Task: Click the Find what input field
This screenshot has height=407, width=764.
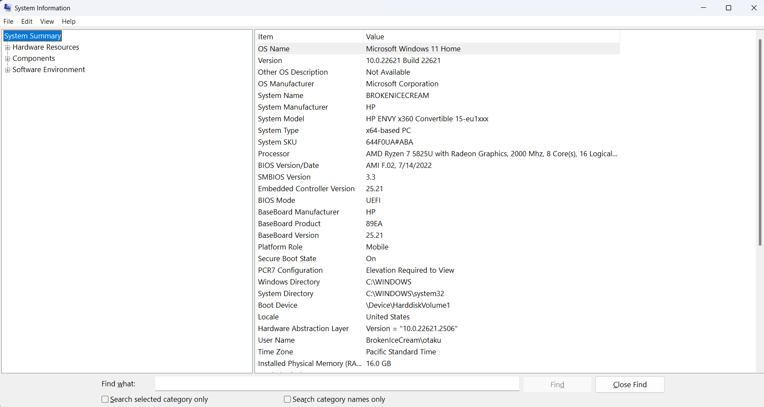Action: click(x=337, y=384)
